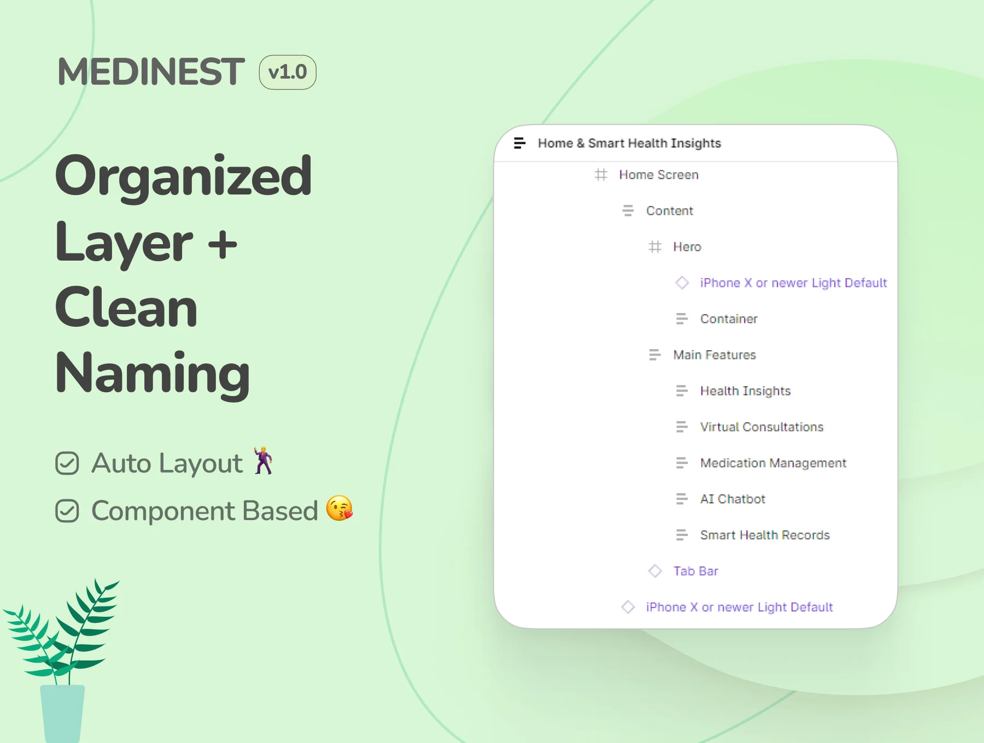Click the layer icon beside Virtual Consultations
The width and height of the screenshot is (984, 743).
tap(682, 427)
